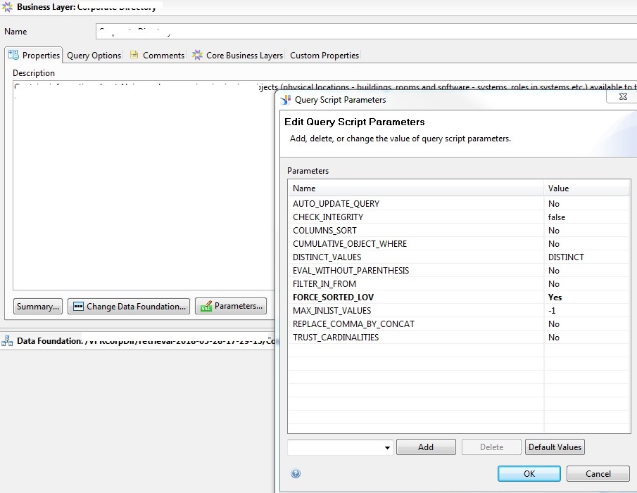637x493 pixels.
Task: Click the Default Values button
Action: pyautogui.click(x=555, y=447)
